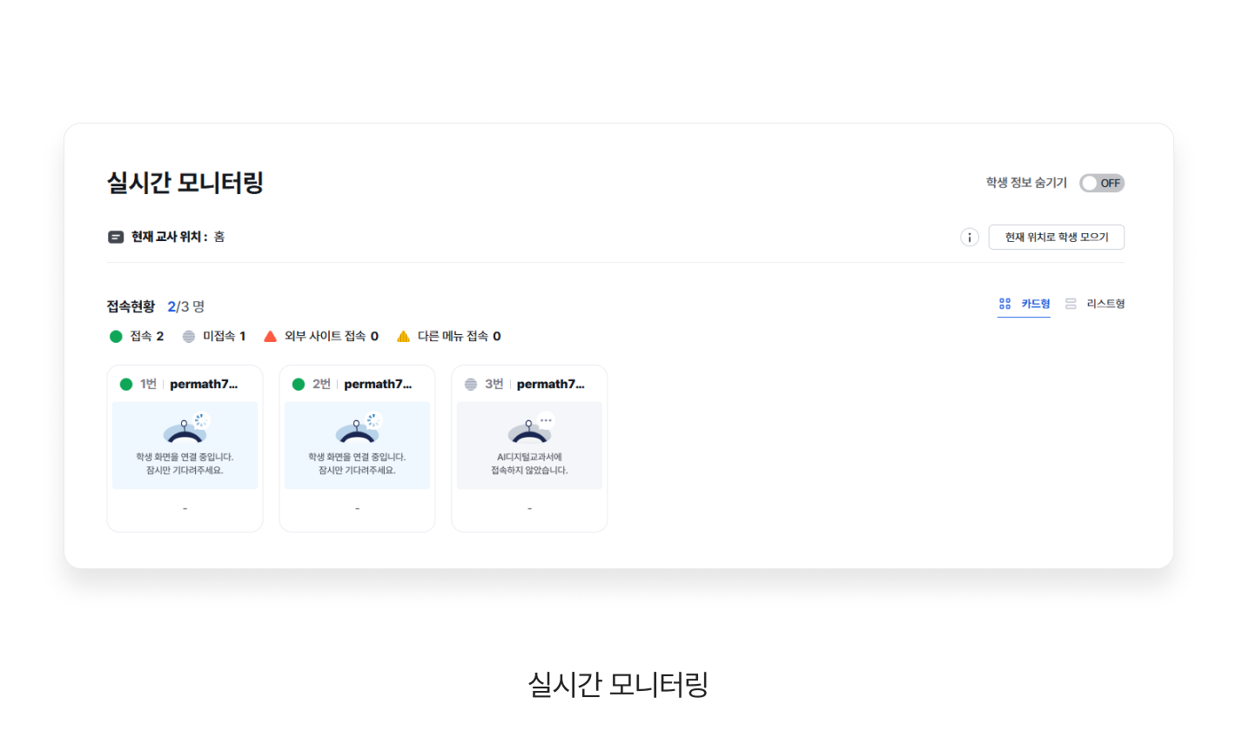
Task: Click the green 접속 status dot in legend
Action: [x=116, y=337]
